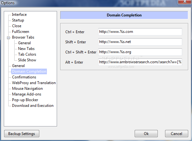Open Mouse Navigation options
The height and width of the screenshot is (141, 192).
coord(28,89)
